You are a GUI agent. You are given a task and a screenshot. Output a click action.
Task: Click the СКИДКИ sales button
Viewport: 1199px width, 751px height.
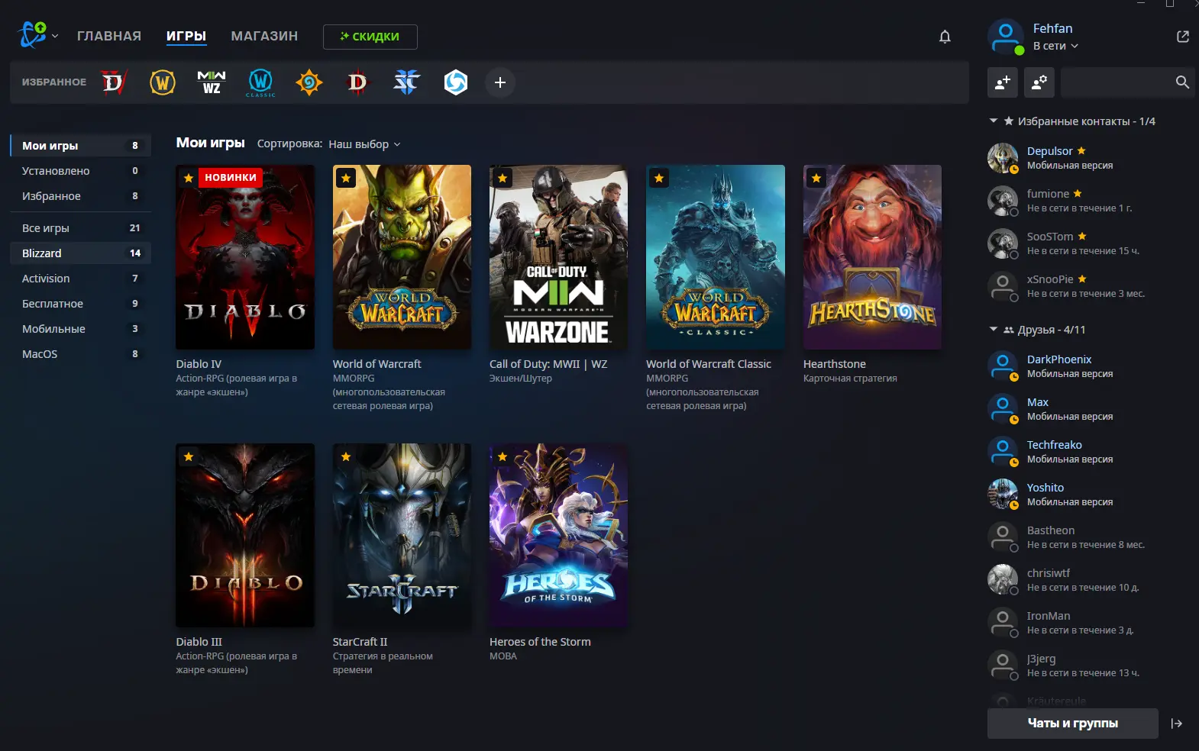(370, 37)
